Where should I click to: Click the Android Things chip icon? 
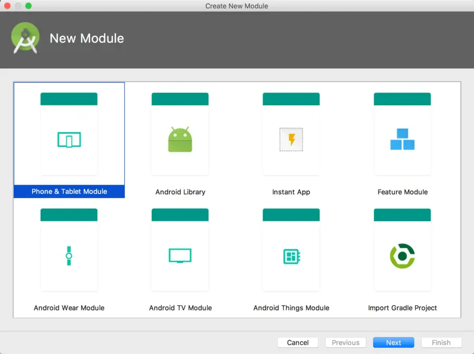click(x=291, y=255)
